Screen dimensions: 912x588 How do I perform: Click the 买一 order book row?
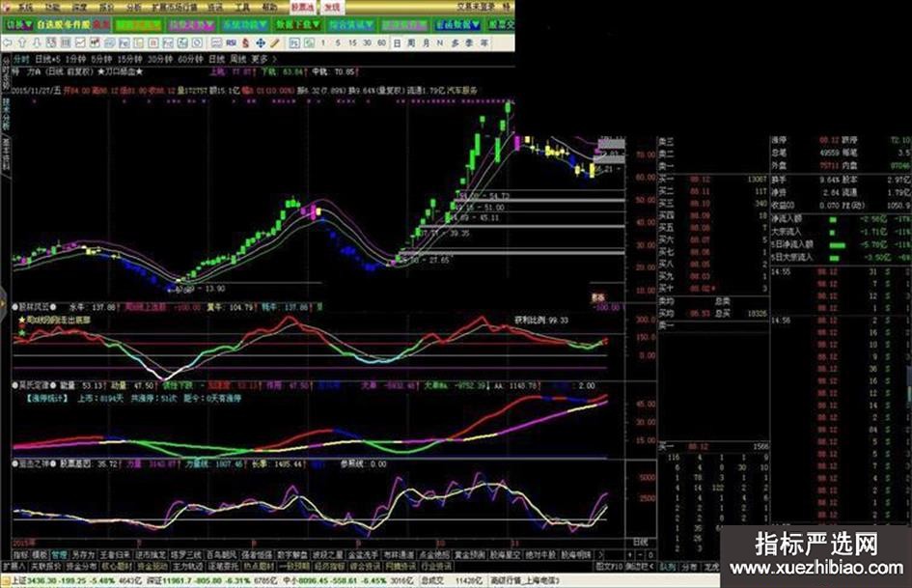[713, 180]
